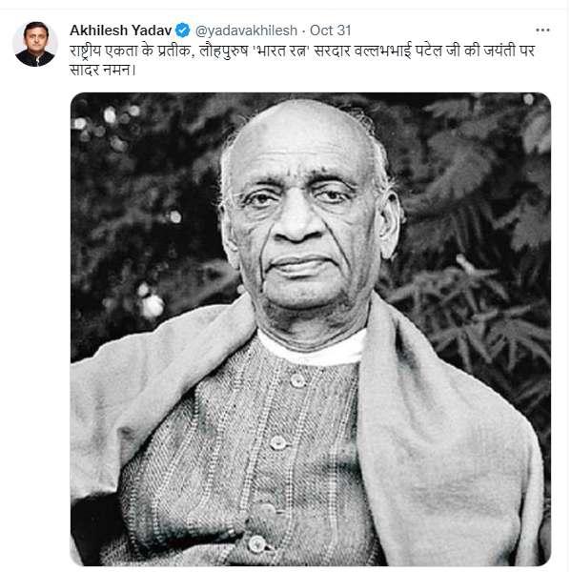Click the Akhilesh Yadav display name
This screenshot has width=571, height=572.
(x=121, y=31)
